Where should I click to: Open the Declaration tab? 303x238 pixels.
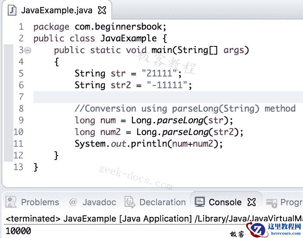coord(162,202)
